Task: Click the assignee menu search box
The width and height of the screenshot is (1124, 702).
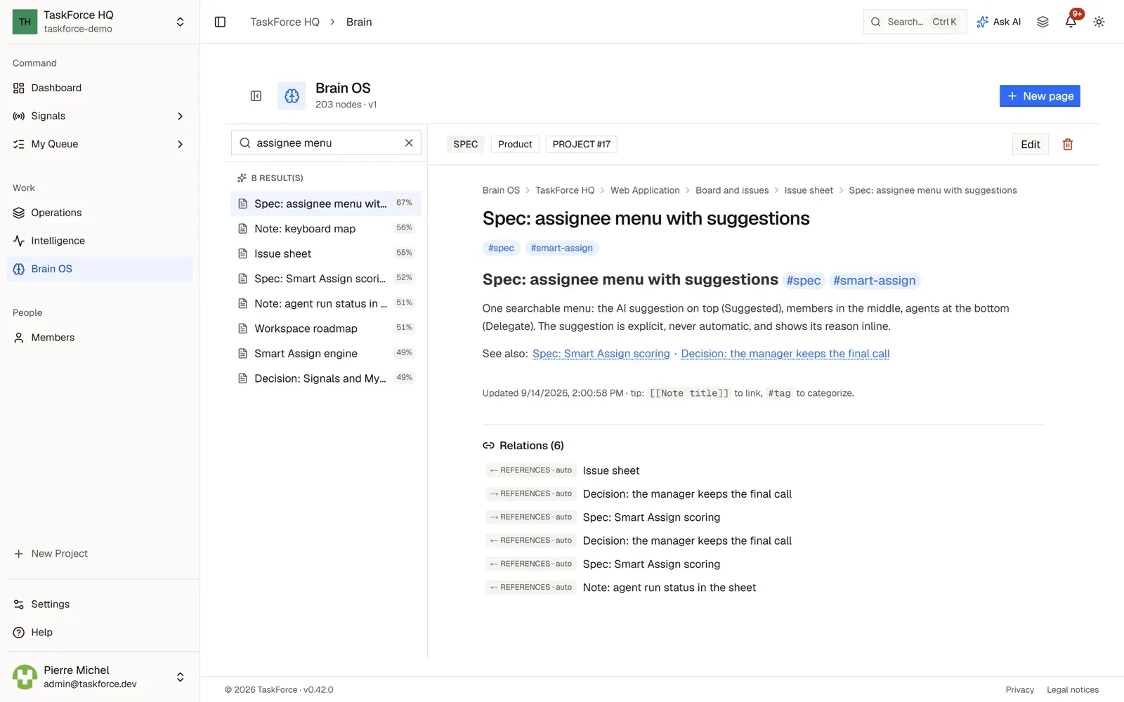Action: click(326, 143)
